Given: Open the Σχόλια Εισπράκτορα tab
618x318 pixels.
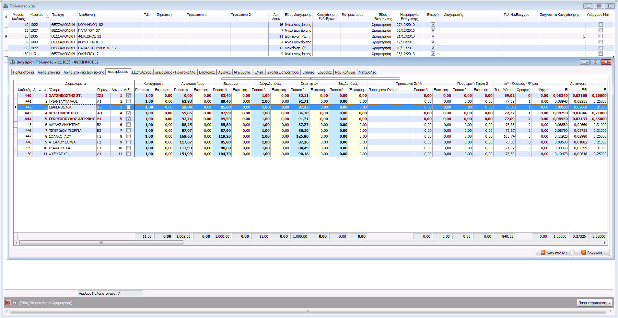Looking at the screenshot, I should pos(283,72).
